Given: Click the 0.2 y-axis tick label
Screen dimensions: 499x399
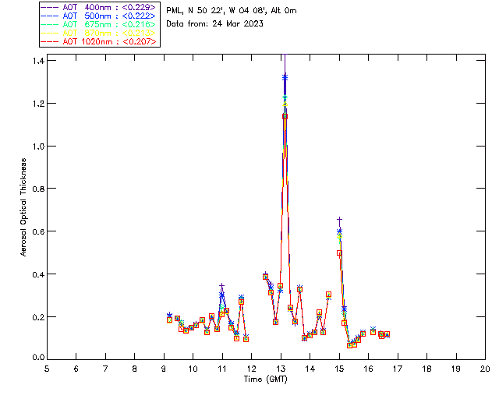Looking at the screenshot, I should coord(38,317).
